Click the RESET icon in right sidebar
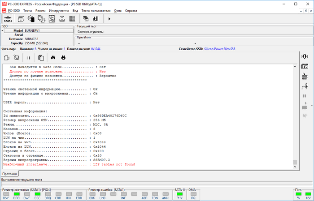Screen dimensions: 314x201 point(304,76)
